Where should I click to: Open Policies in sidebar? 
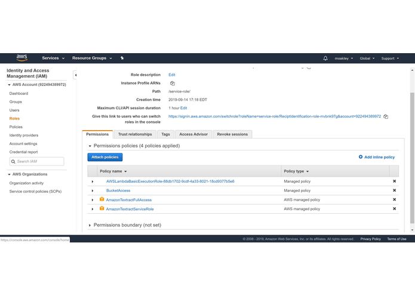tap(16, 127)
